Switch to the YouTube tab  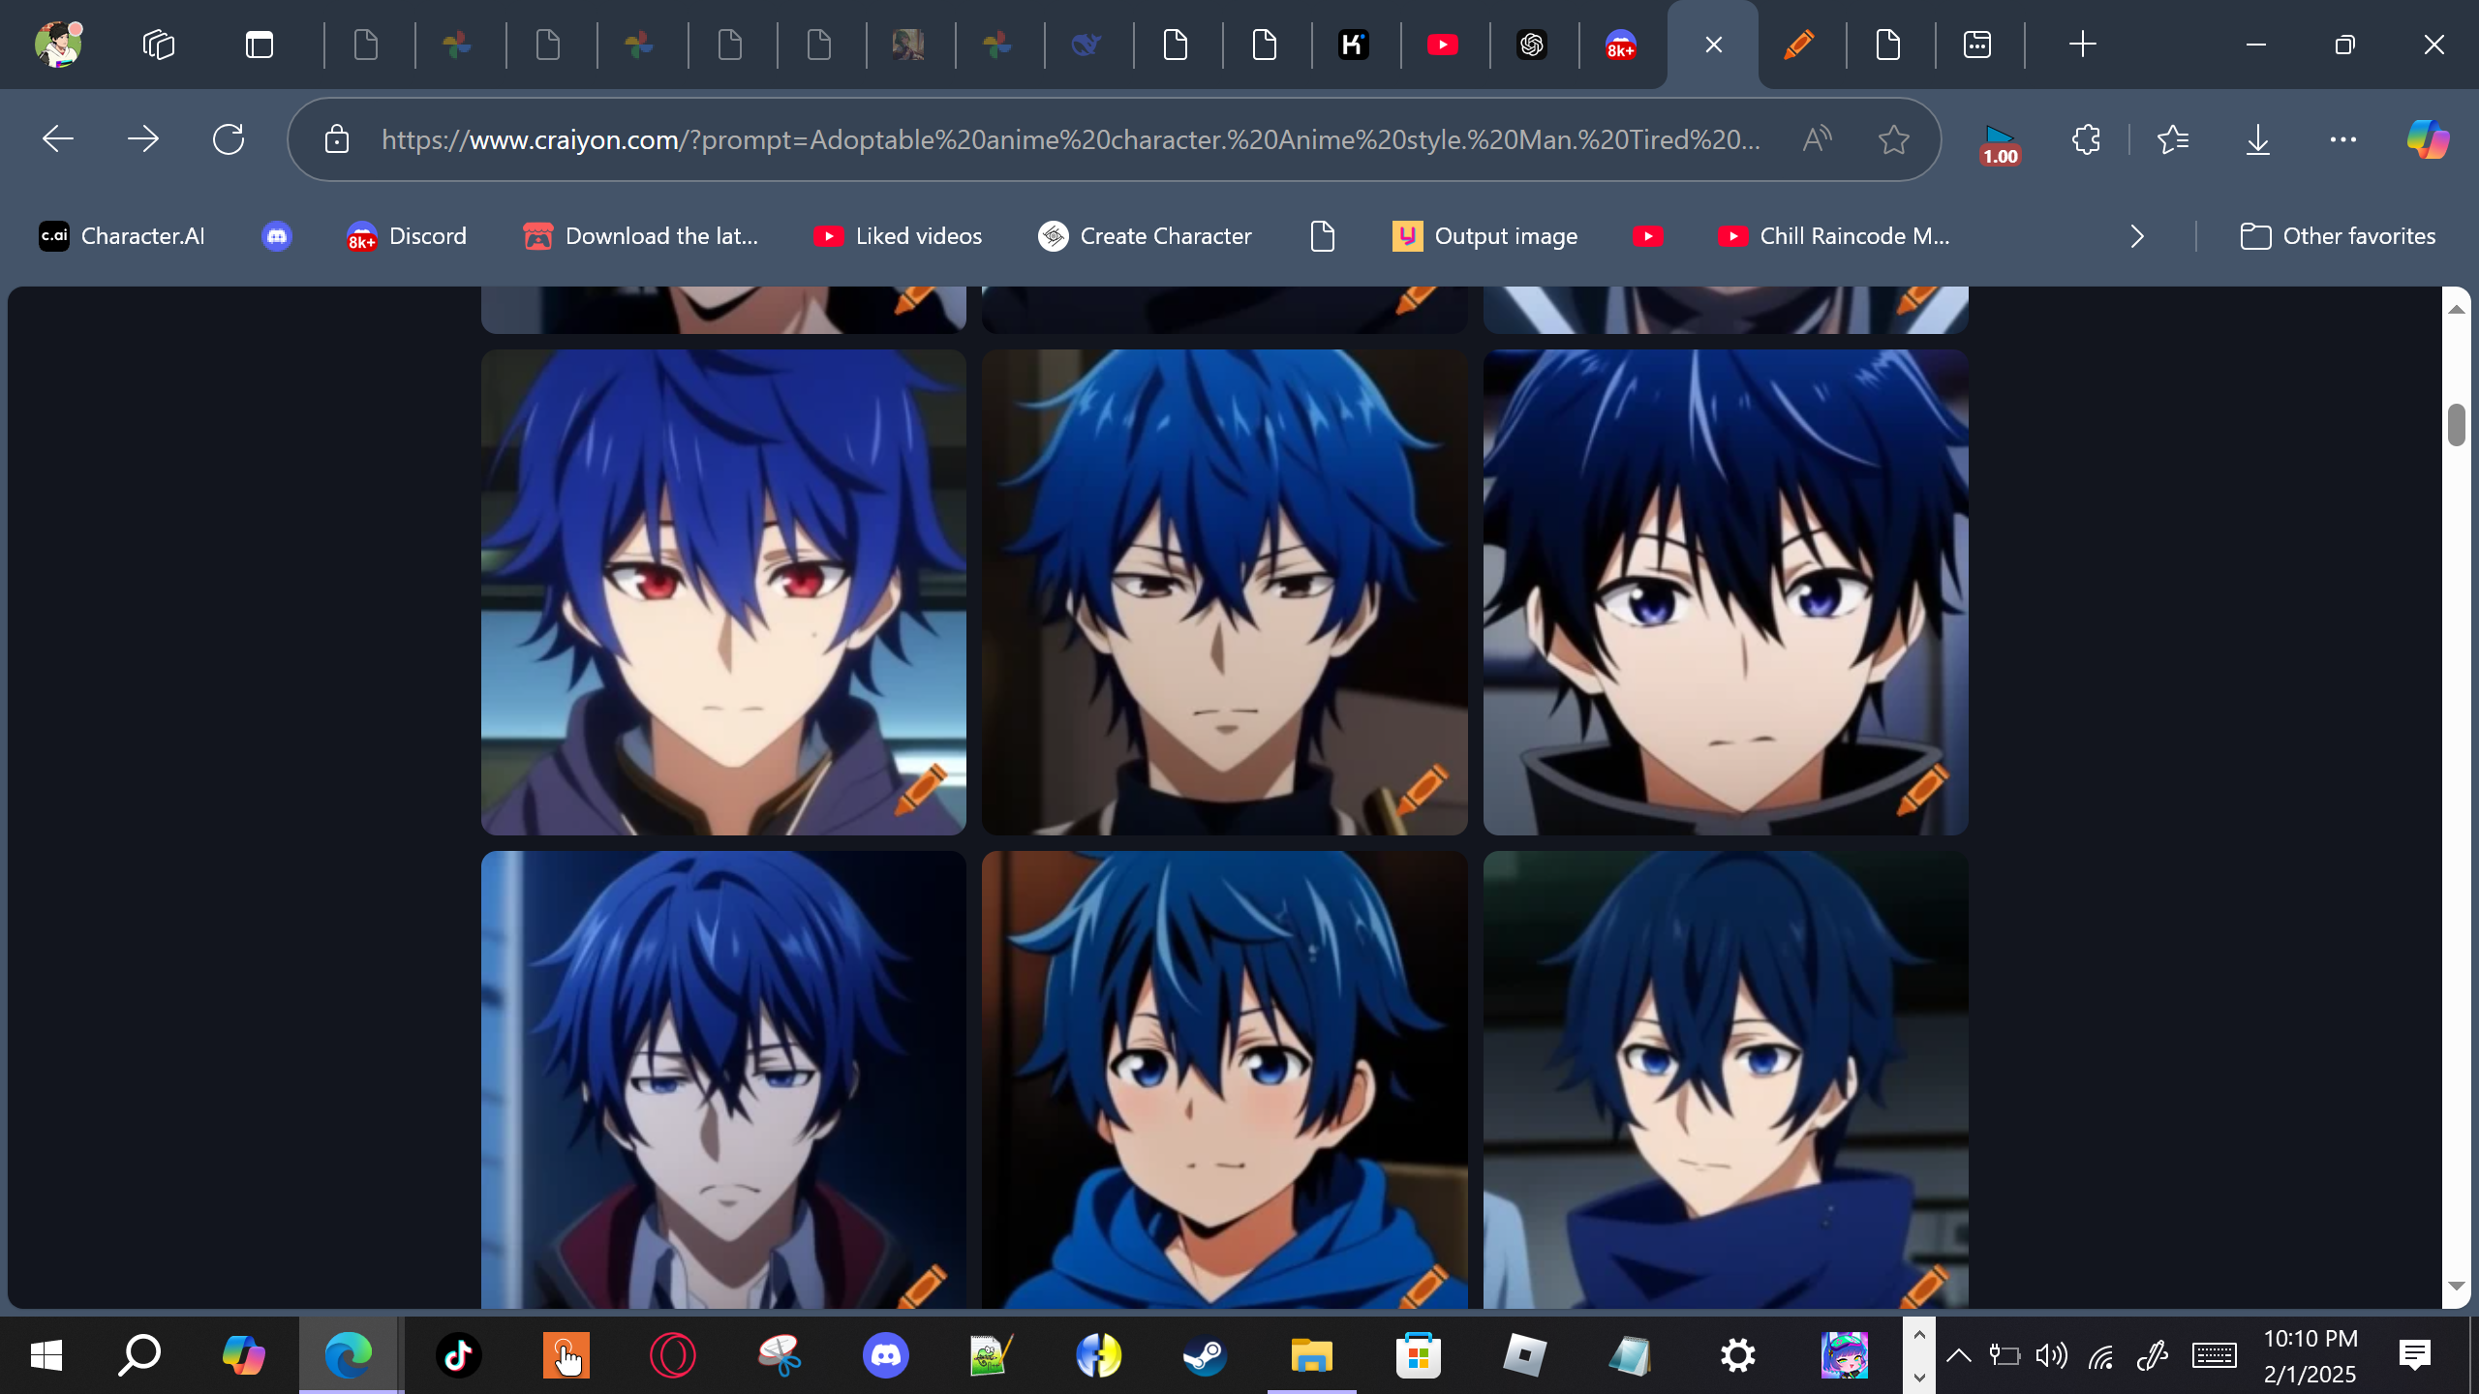(1442, 45)
